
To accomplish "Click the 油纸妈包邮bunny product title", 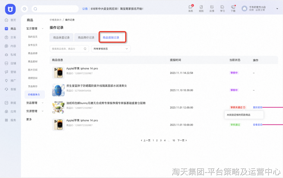I will point(106,103).
